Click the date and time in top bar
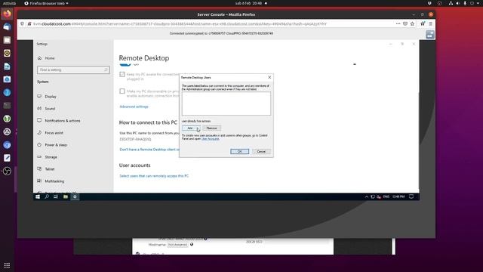This screenshot has height=272, width=483. click(x=248, y=3)
